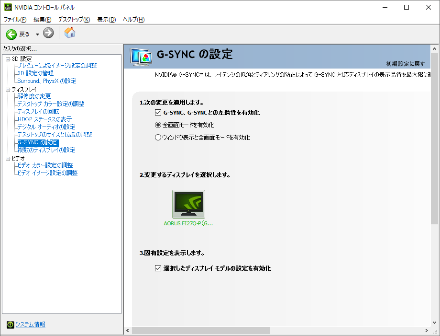Open 解像度の変更 in the task tree
The height and width of the screenshot is (336, 440).
[33, 96]
